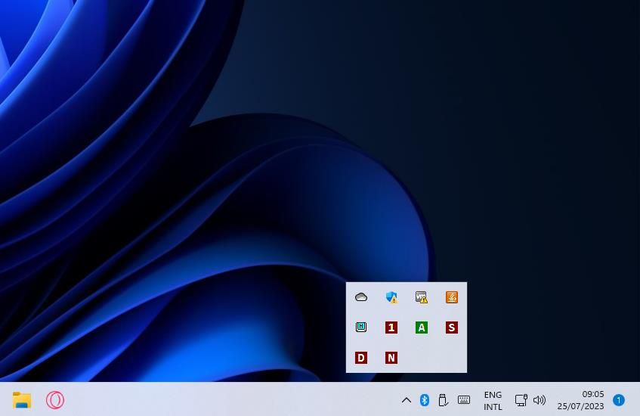
Task: Open Windows Security shield icon
Action: [391, 297]
